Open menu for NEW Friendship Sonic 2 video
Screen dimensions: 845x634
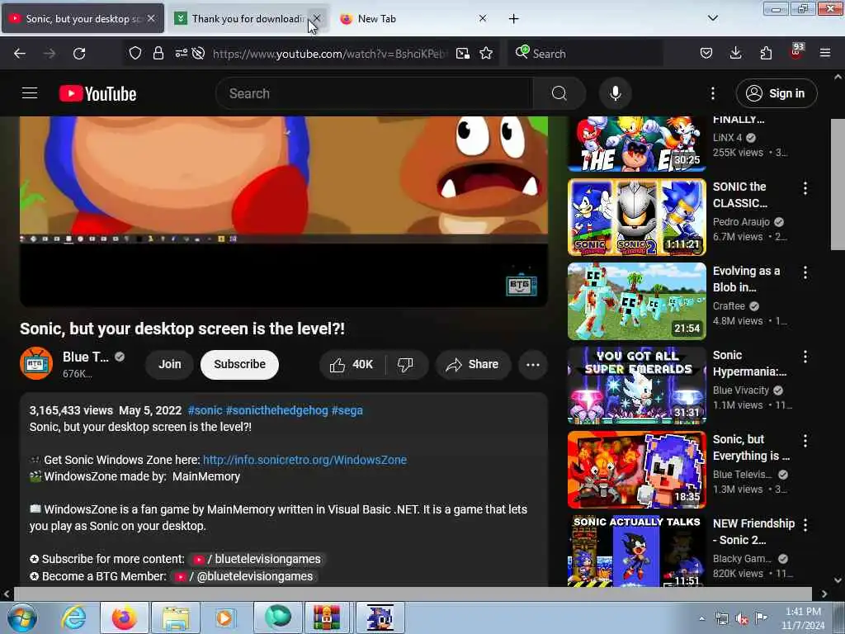[x=805, y=524]
